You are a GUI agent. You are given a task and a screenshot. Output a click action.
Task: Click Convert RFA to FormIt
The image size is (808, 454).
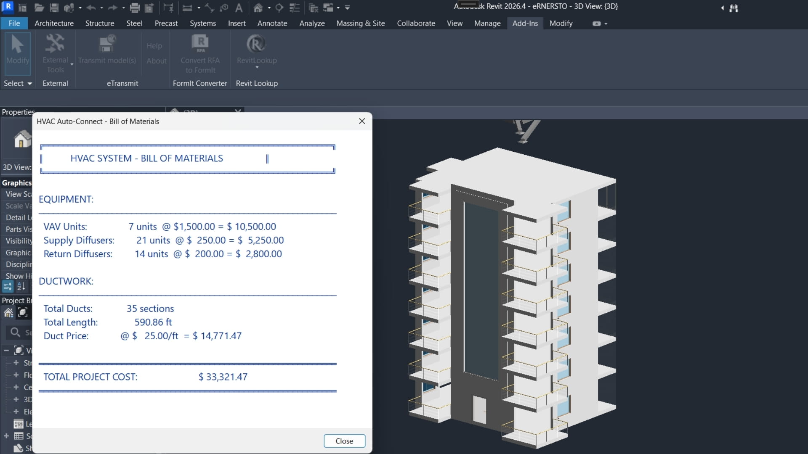coord(200,53)
